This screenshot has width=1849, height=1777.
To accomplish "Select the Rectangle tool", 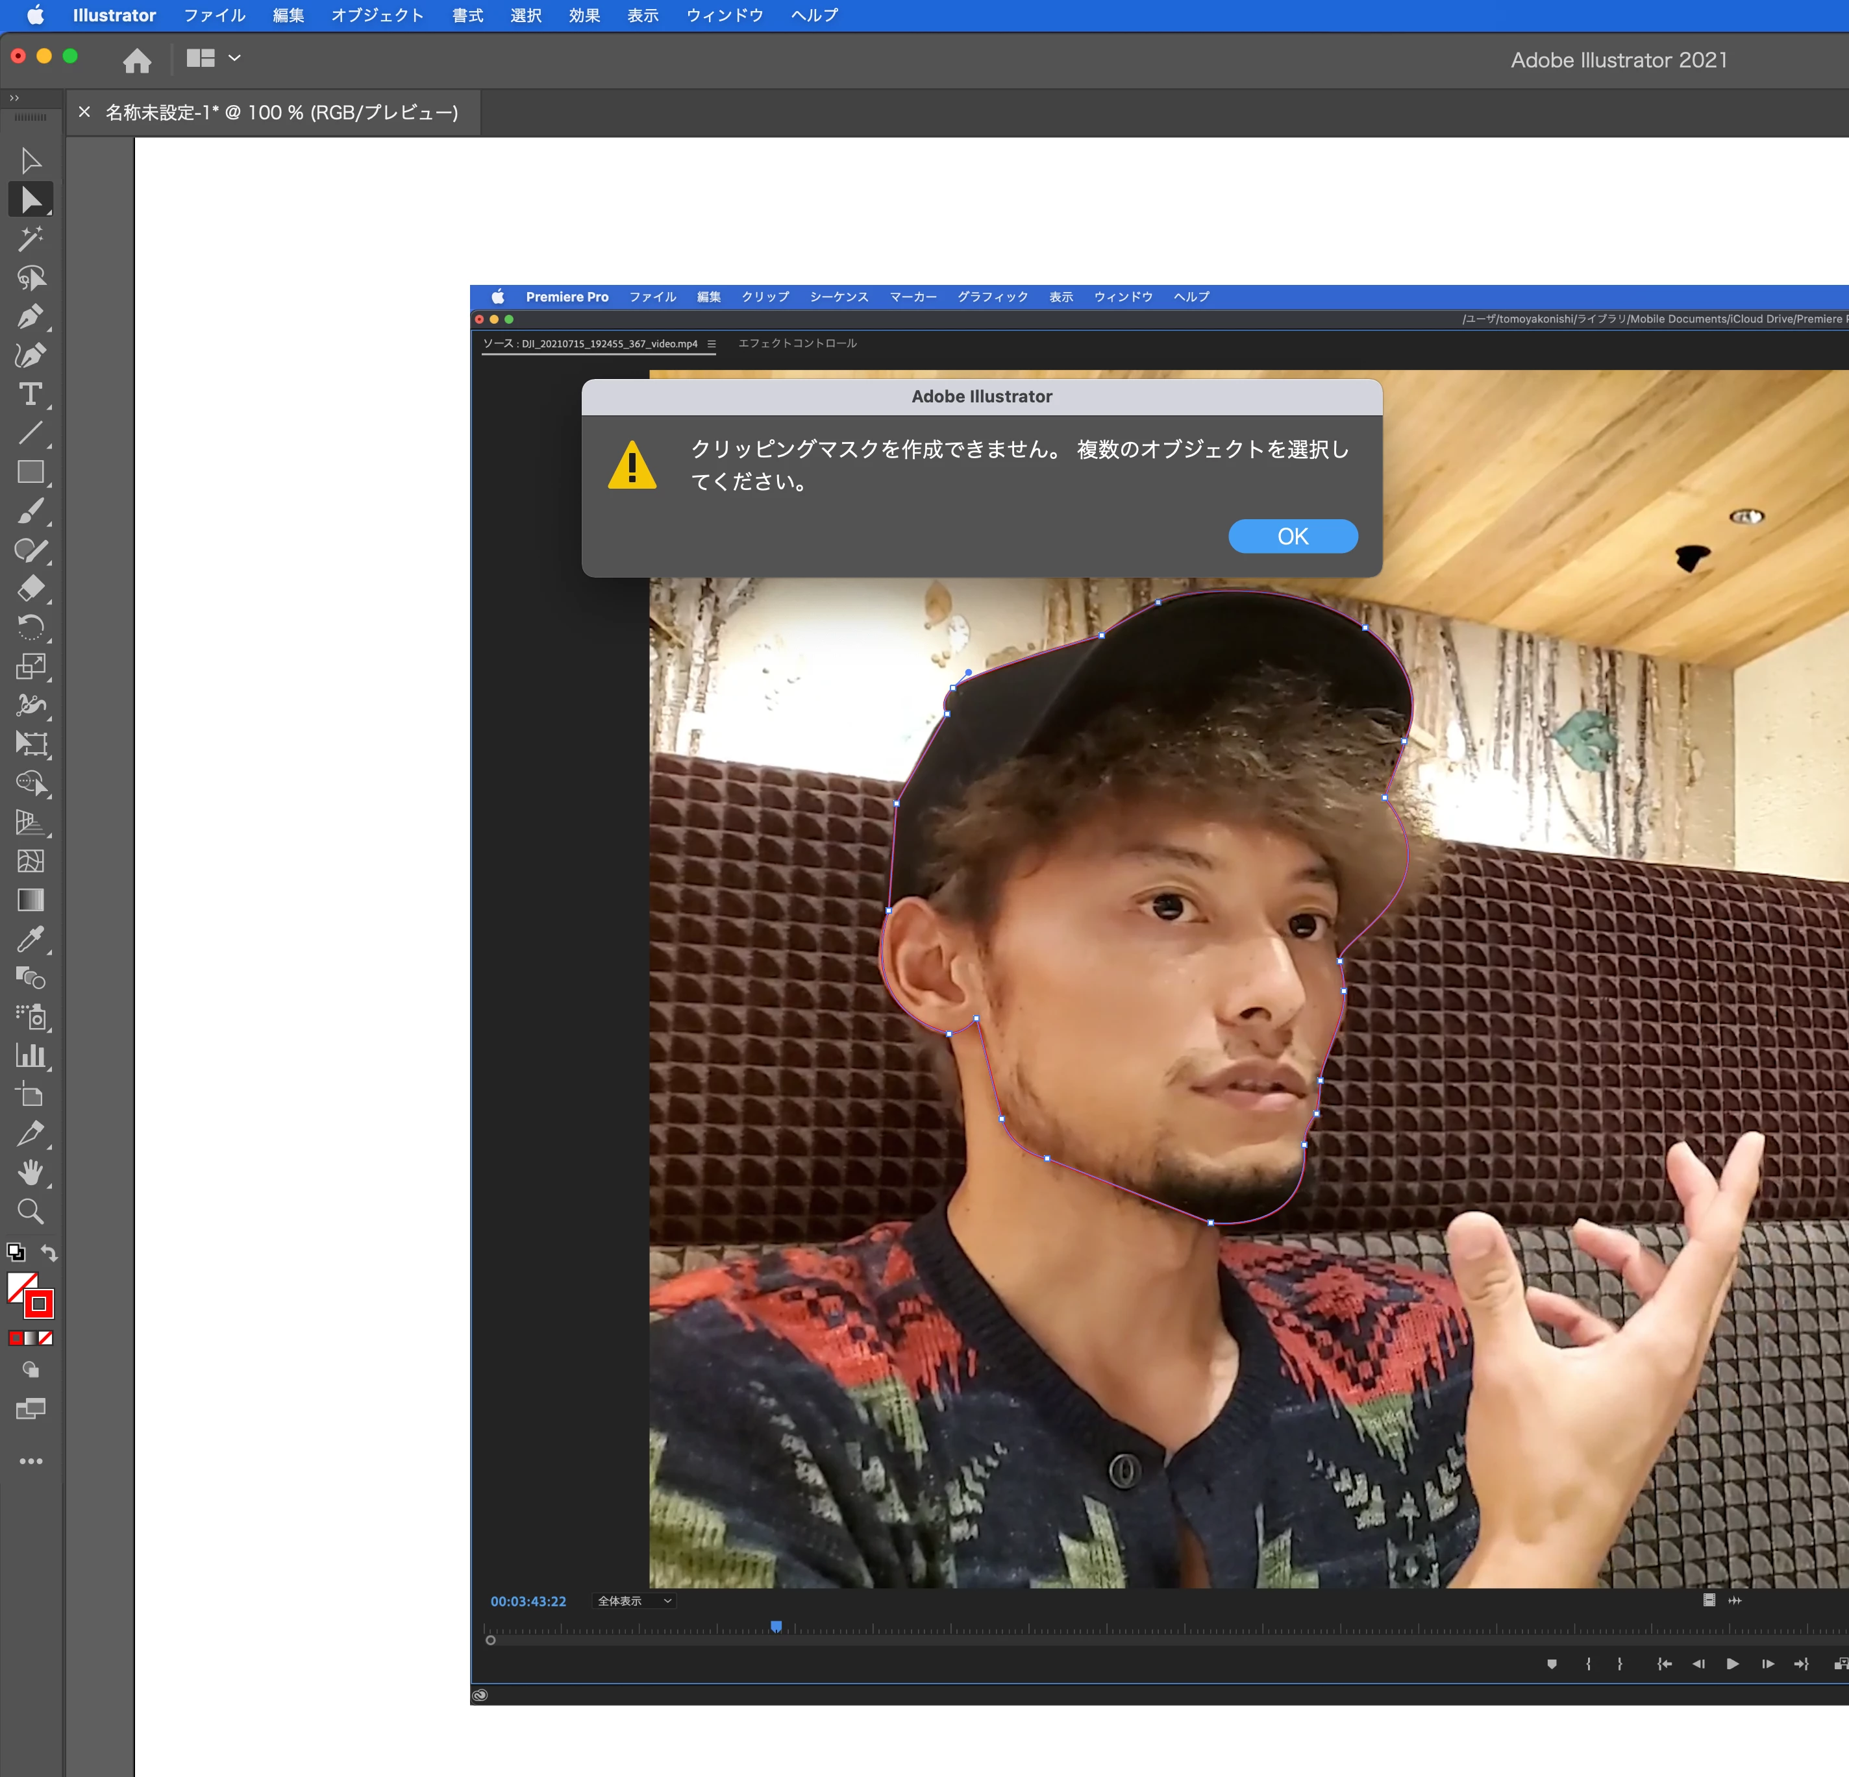I will pos(30,472).
